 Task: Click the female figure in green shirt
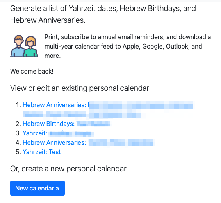(x=31, y=47)
